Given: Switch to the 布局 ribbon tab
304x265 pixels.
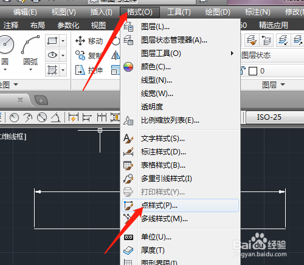Looking at the screenshot, I should coord(38,26).
